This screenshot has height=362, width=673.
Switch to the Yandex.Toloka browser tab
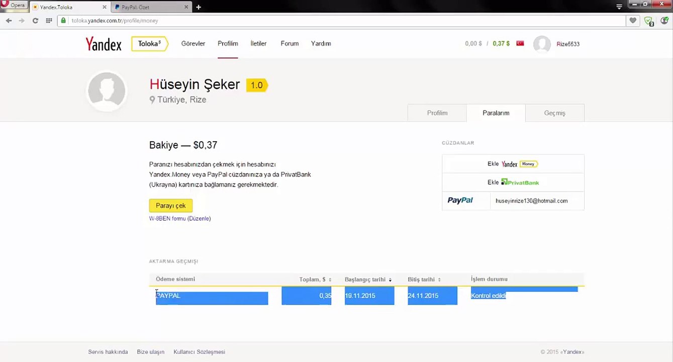69,7
